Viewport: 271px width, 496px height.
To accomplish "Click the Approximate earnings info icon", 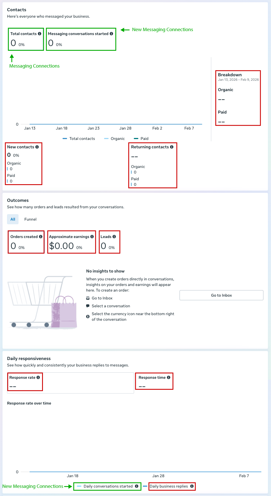I will (x=92, y=237).
